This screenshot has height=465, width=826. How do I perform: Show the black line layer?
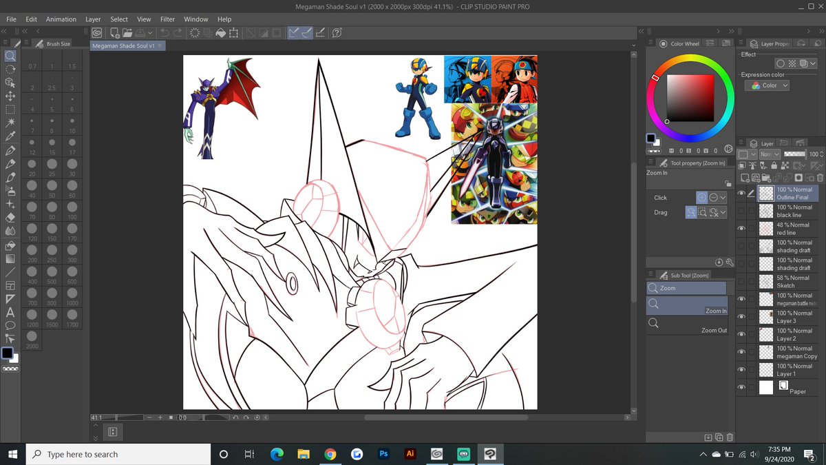(742, 211)
